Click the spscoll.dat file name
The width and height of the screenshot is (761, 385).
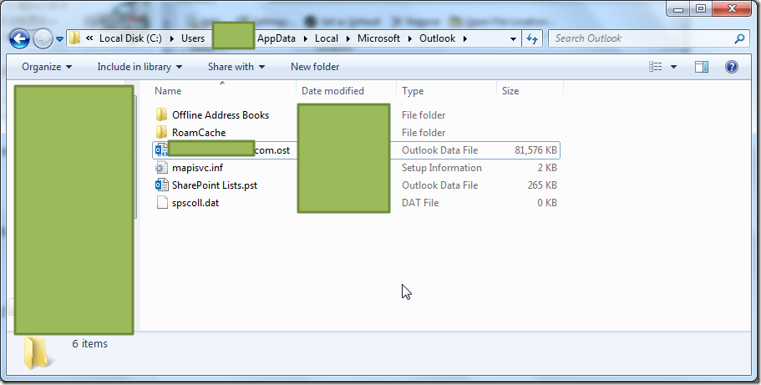pos(195,202)
